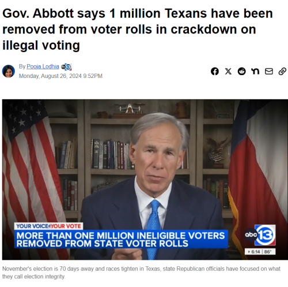The image size is (288, 287).
Task: Click the reporter's round avatar photo
Action: pyautogui.click(x=9, y=71)
